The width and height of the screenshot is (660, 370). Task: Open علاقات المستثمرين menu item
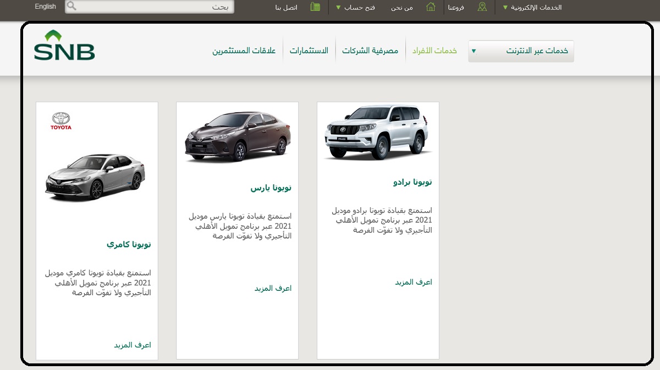[244, 51]
